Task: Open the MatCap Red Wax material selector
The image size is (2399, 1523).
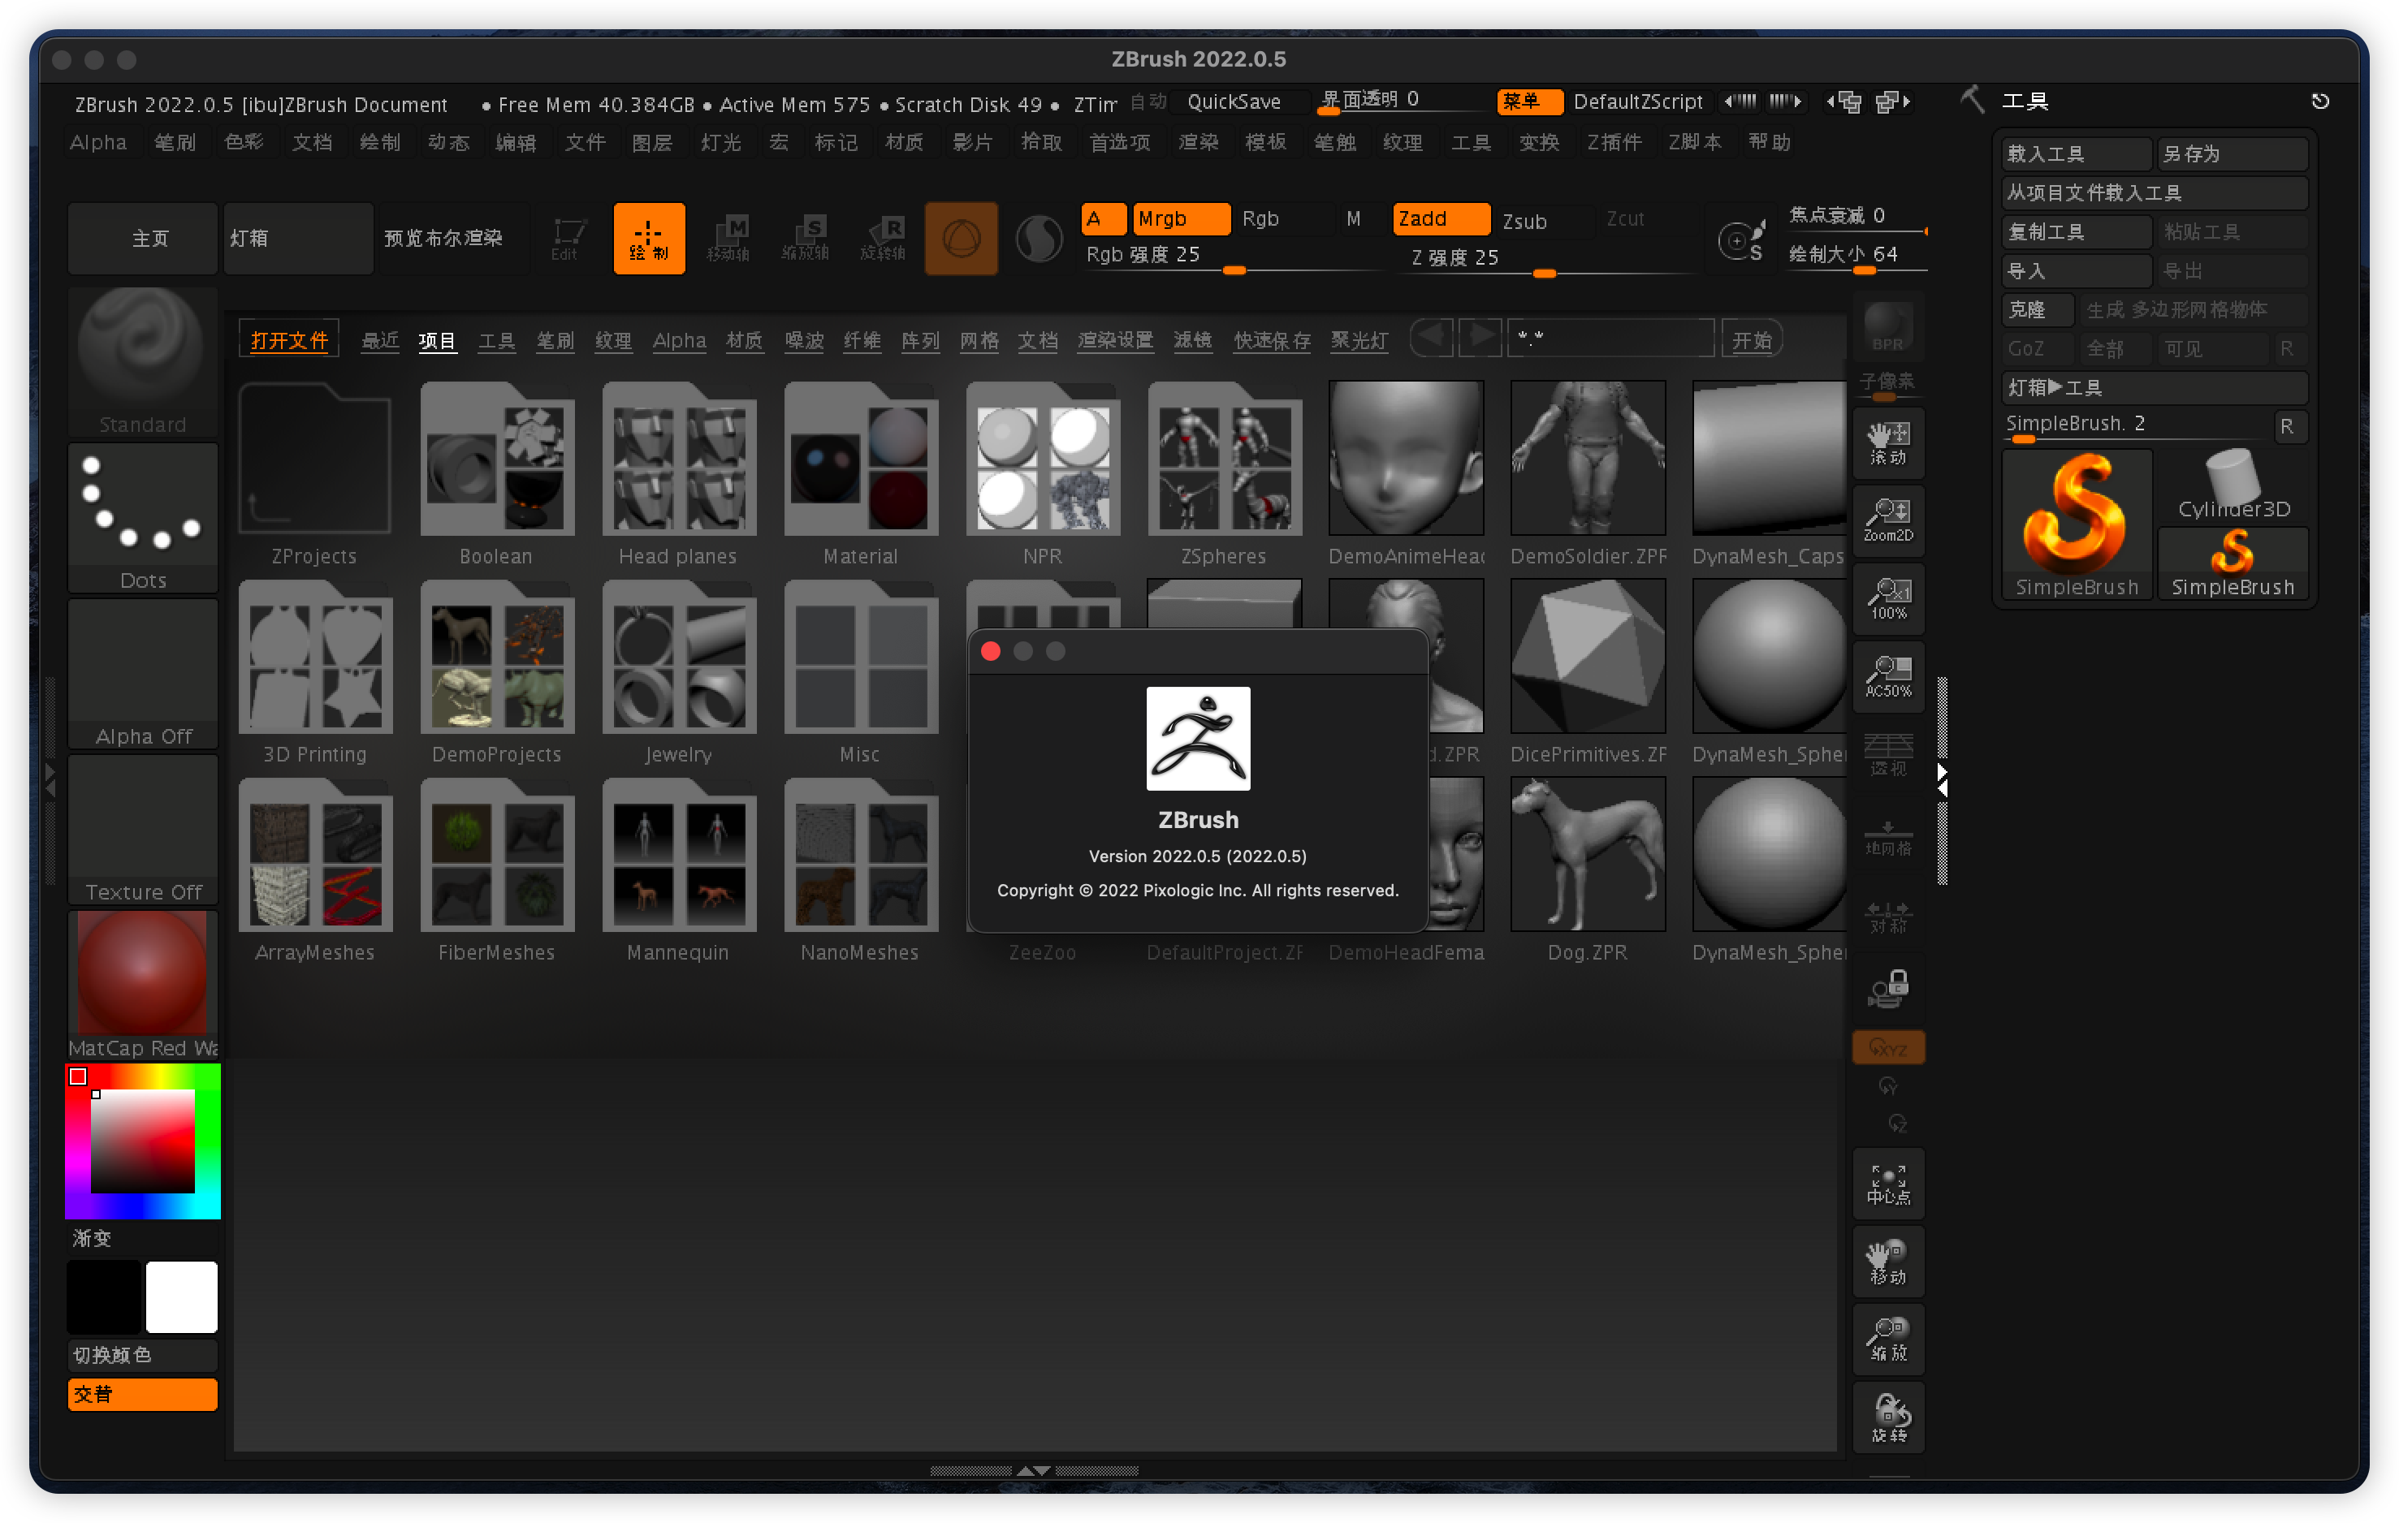Action: tap(142, 985)
